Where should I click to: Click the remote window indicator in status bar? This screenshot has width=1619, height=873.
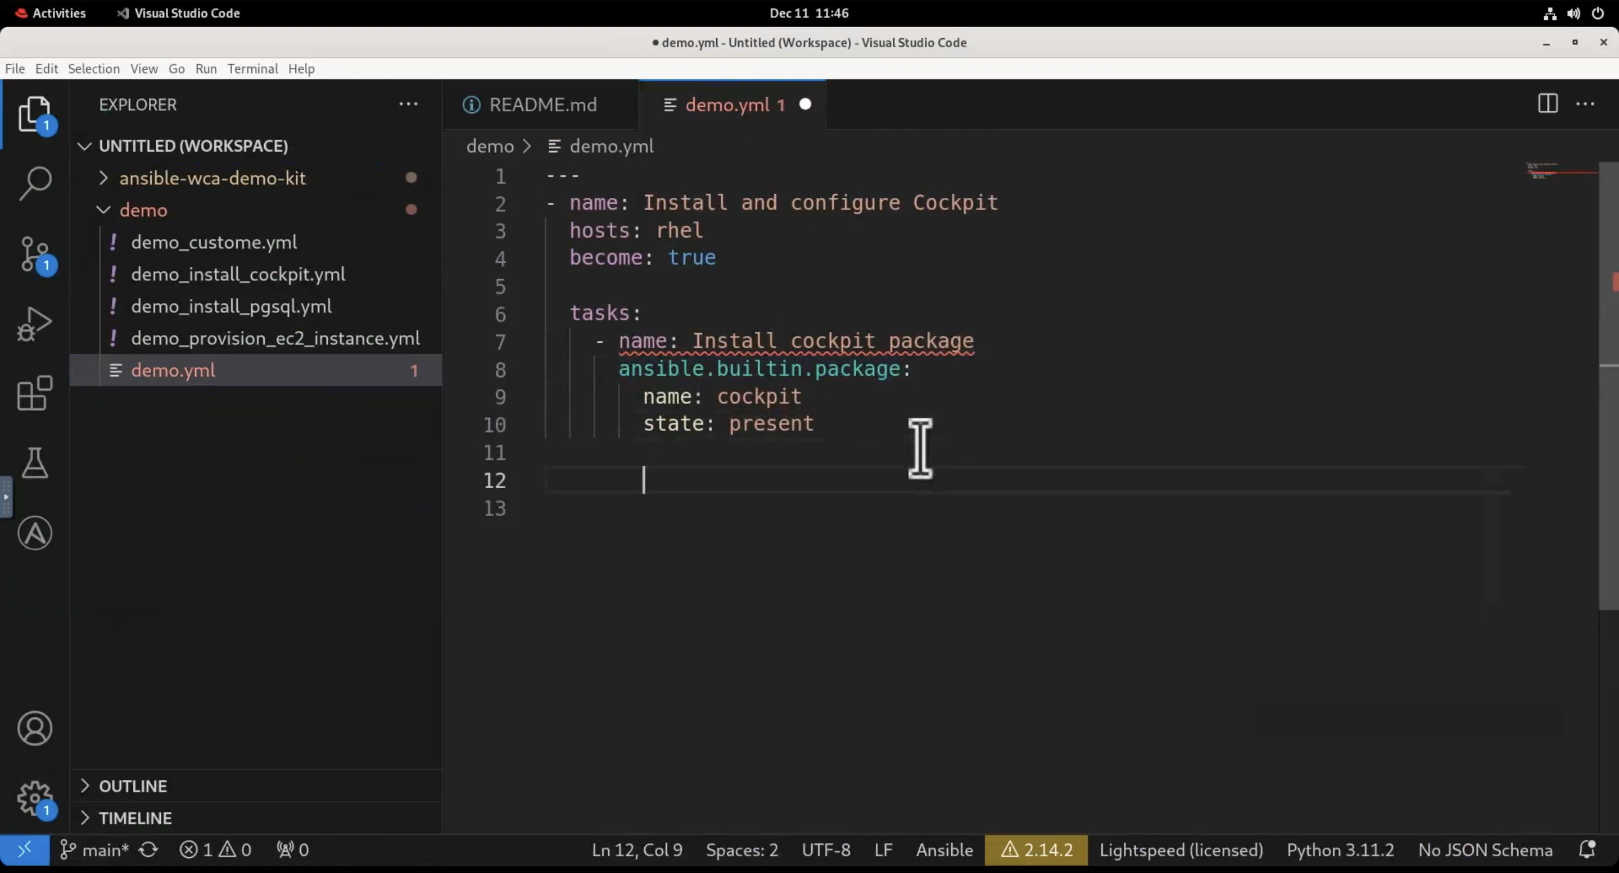click(x=25, y=851)
